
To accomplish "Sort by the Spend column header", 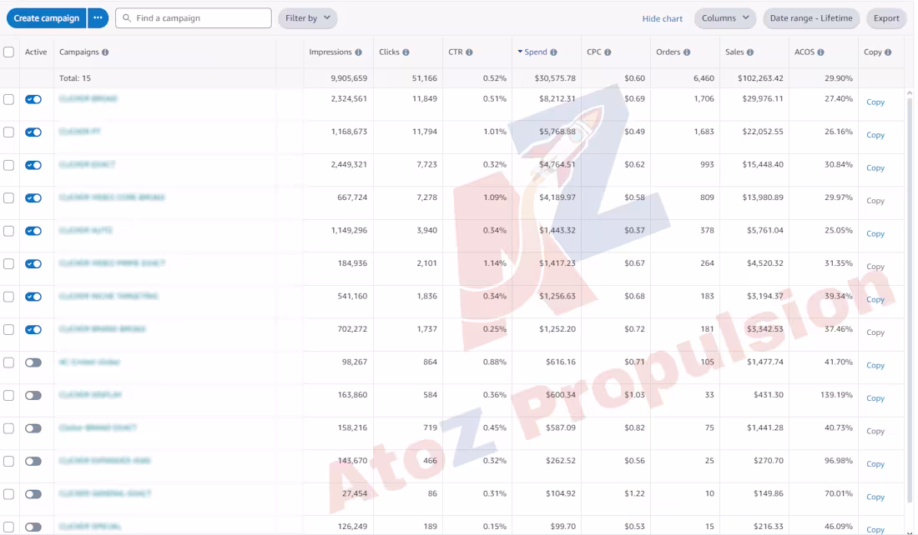I will click(536, 52).
